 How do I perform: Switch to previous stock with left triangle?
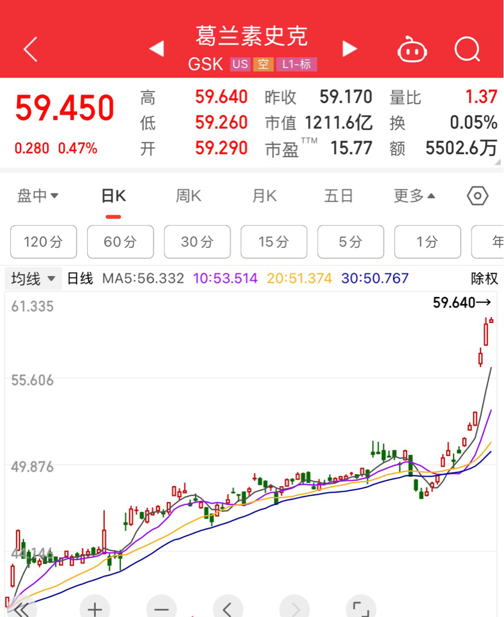157,49
